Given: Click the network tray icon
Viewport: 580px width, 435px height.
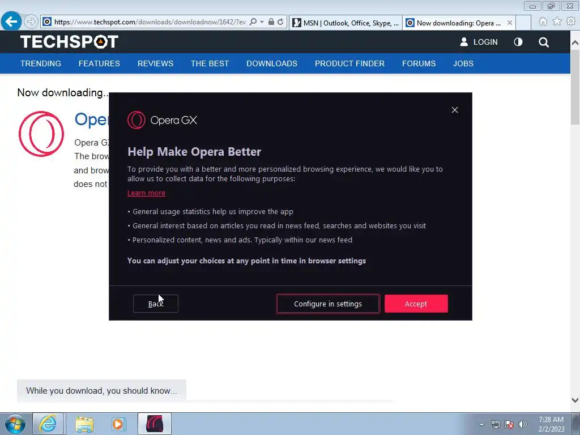Looking at the screenshot, I should point(495,424).
